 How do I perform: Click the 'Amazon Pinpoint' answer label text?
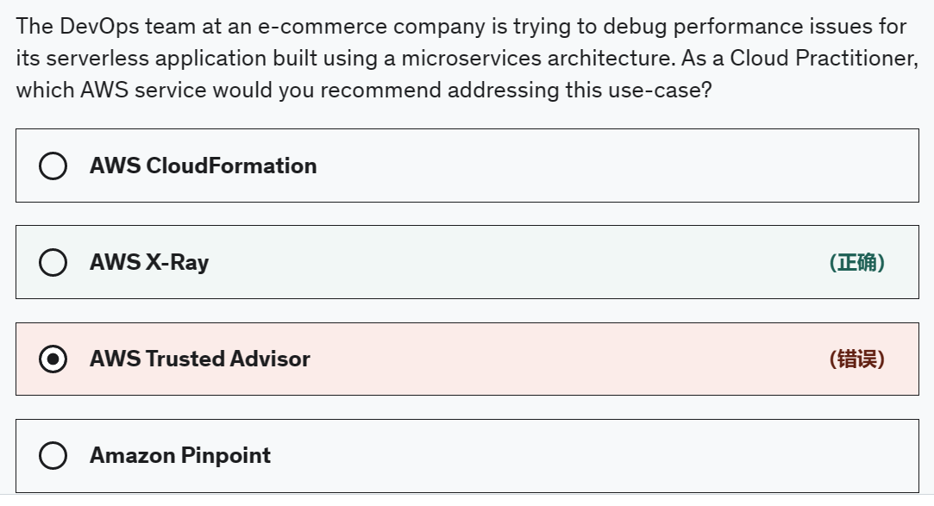180,455
